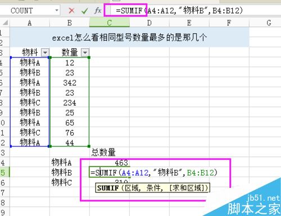Select column D header

coord(149,22)
